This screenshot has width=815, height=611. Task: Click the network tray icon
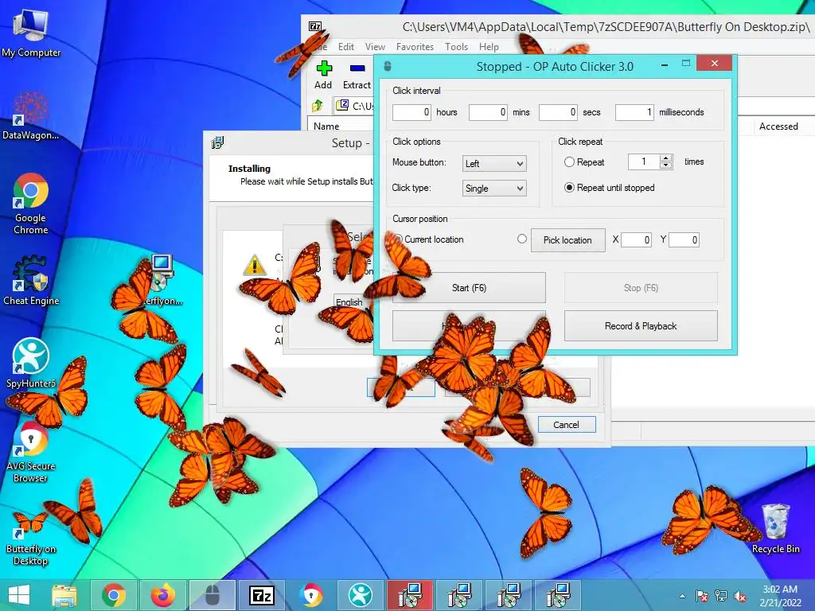pos(721,596)
